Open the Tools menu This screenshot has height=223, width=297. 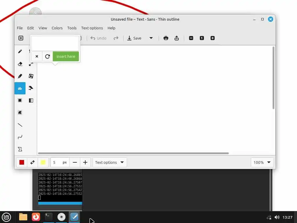[x=72, y=28]
